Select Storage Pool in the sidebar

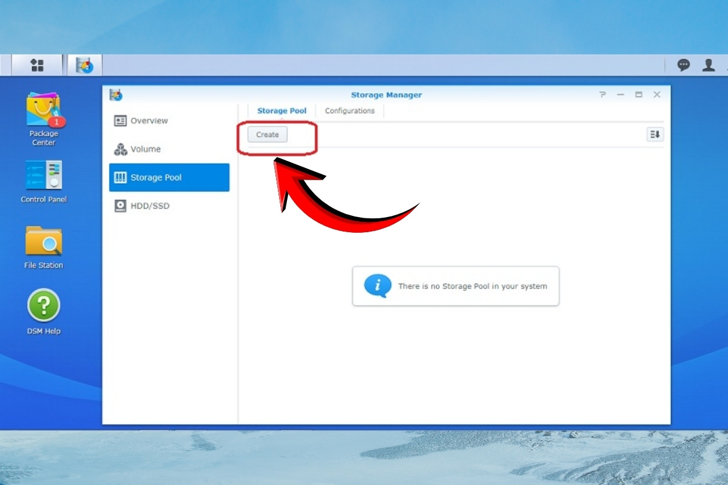coord(169,178)
